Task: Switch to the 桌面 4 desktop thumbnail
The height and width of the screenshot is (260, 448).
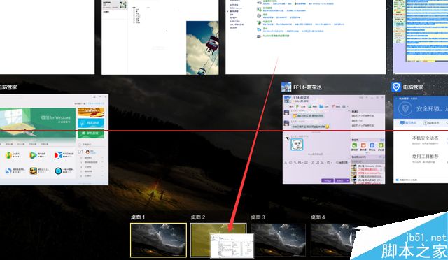Action: coord(337,240)
